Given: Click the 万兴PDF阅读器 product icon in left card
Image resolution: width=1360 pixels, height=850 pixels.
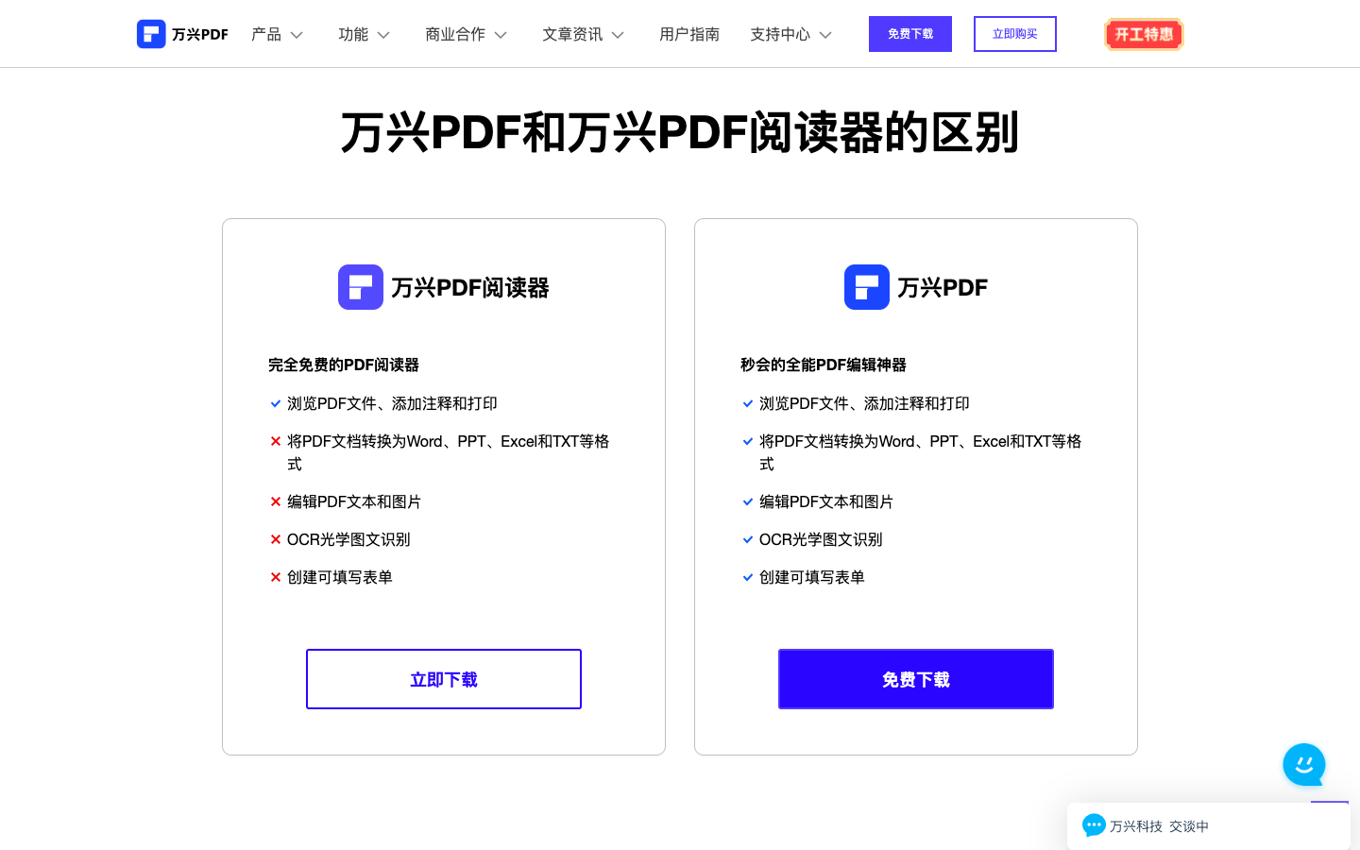Looking at the screenshot, I should tap(360, 286).
